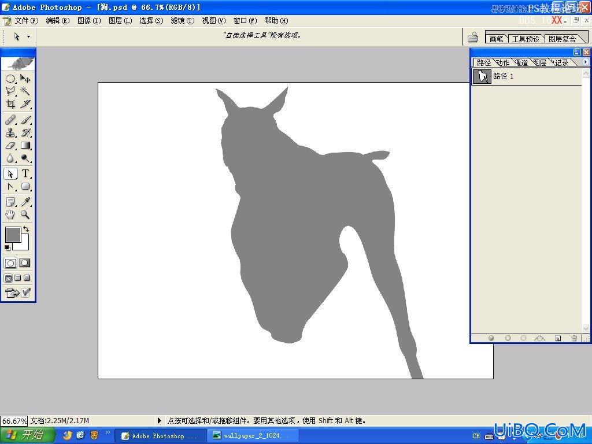Viewport: 592px width, 444px height.
Task: Select the Dodge tool
Action: 25,158
